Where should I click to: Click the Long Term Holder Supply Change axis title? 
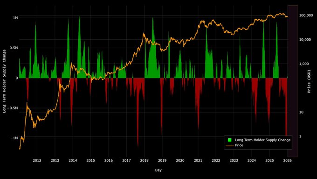pos(4,81)
